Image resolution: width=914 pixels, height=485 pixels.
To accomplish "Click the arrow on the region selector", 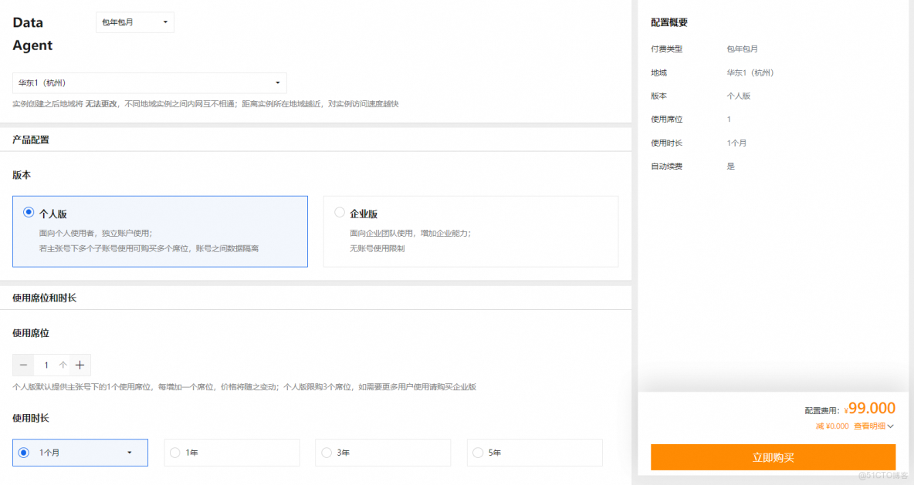I will click(x=277, y=83).
